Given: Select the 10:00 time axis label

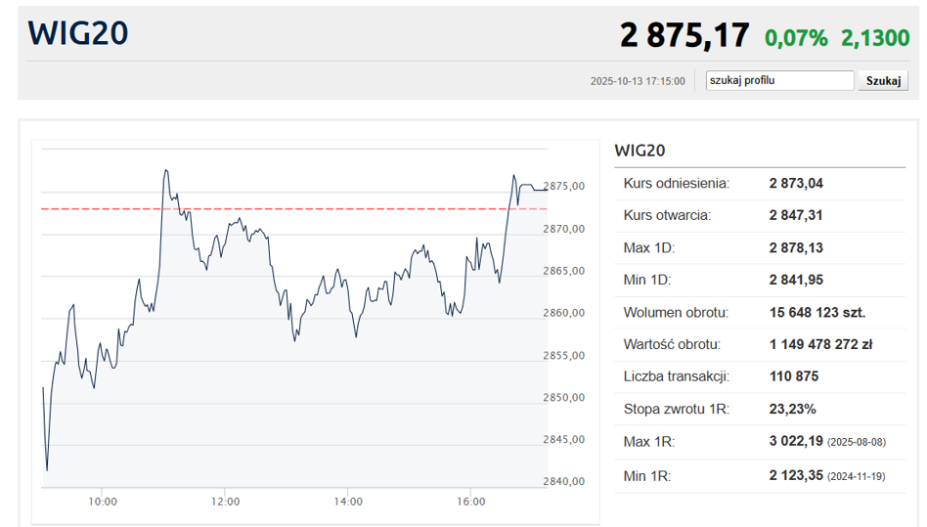Looking at the screenshot, I should [x=103, y=502].
